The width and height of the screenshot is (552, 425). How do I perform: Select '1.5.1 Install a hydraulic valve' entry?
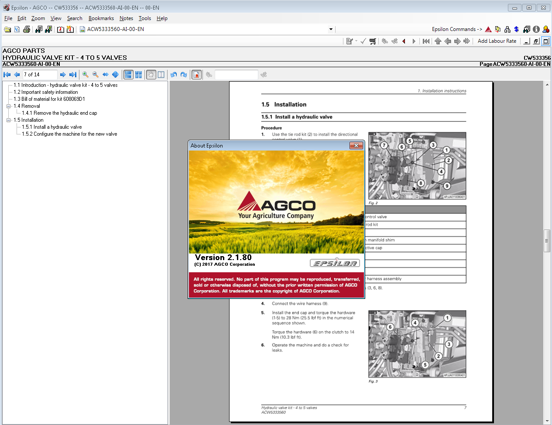52,127
